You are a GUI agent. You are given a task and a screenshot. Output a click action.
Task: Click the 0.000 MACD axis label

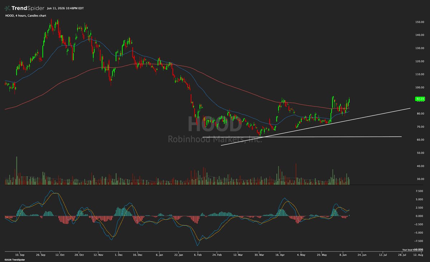[x=420, y=216]
